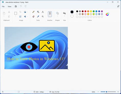Select the black Color 1 circle
The width and height of the screenshot is (121, 94).
pos(72,12)
